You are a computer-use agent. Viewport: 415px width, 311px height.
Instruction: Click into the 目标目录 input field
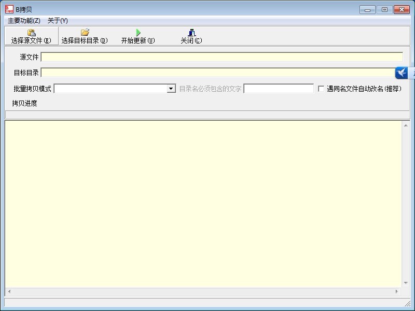tap(218, 73)
